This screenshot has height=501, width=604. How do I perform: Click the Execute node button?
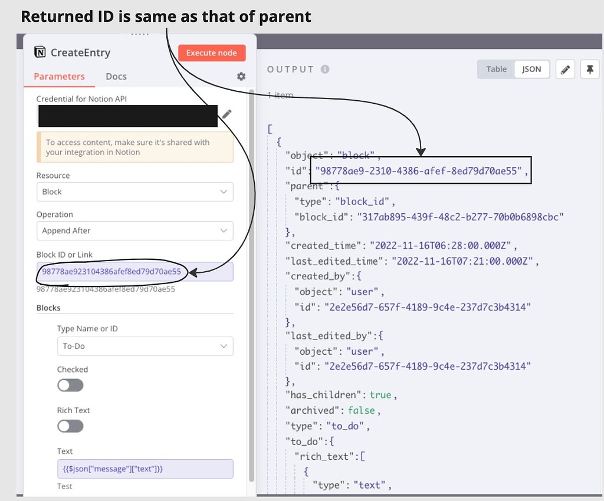coord(212,52)
